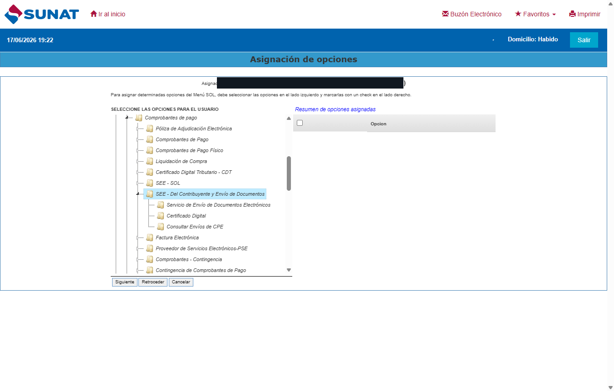This screenshot has width=614, height=391.
Task: Click the page scrollbar down arrow
Action: [x=610, y=387]
